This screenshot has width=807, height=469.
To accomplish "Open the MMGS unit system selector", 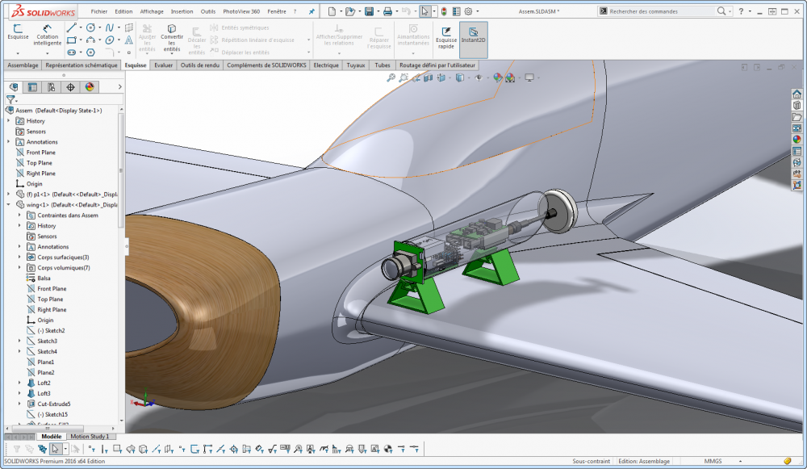I will pos(713,461).
